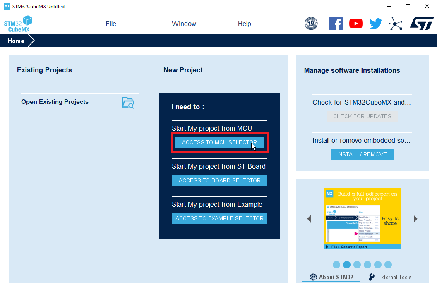Switch to the External Tools tab
The width and height of the screenshot is (437, 292).
pos(390,277)
